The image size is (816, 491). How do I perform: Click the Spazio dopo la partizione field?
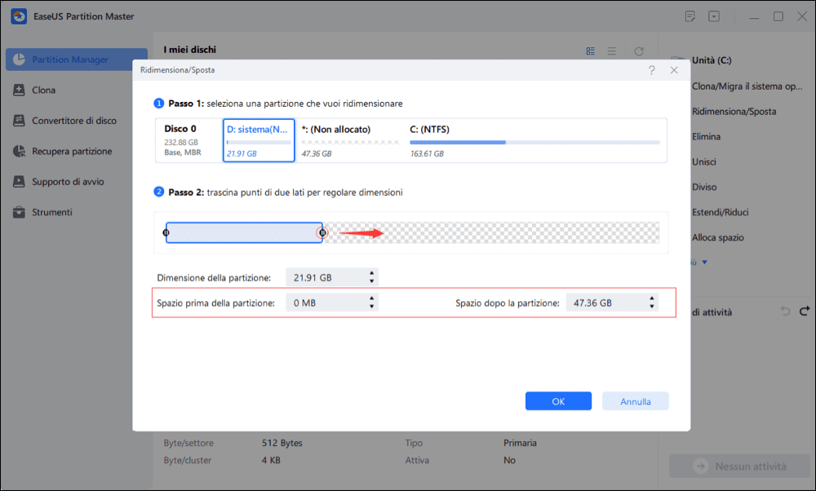(x=612, y=303)
